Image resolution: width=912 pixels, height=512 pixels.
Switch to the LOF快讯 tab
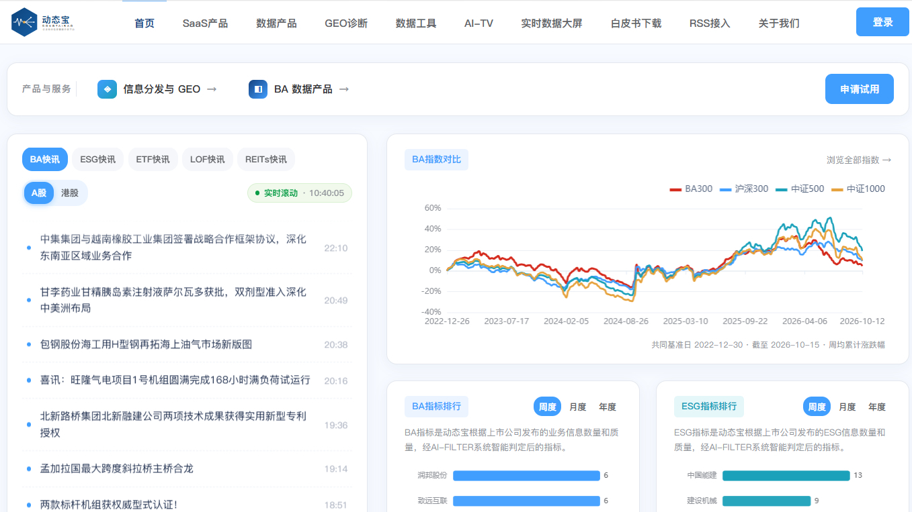208,159
